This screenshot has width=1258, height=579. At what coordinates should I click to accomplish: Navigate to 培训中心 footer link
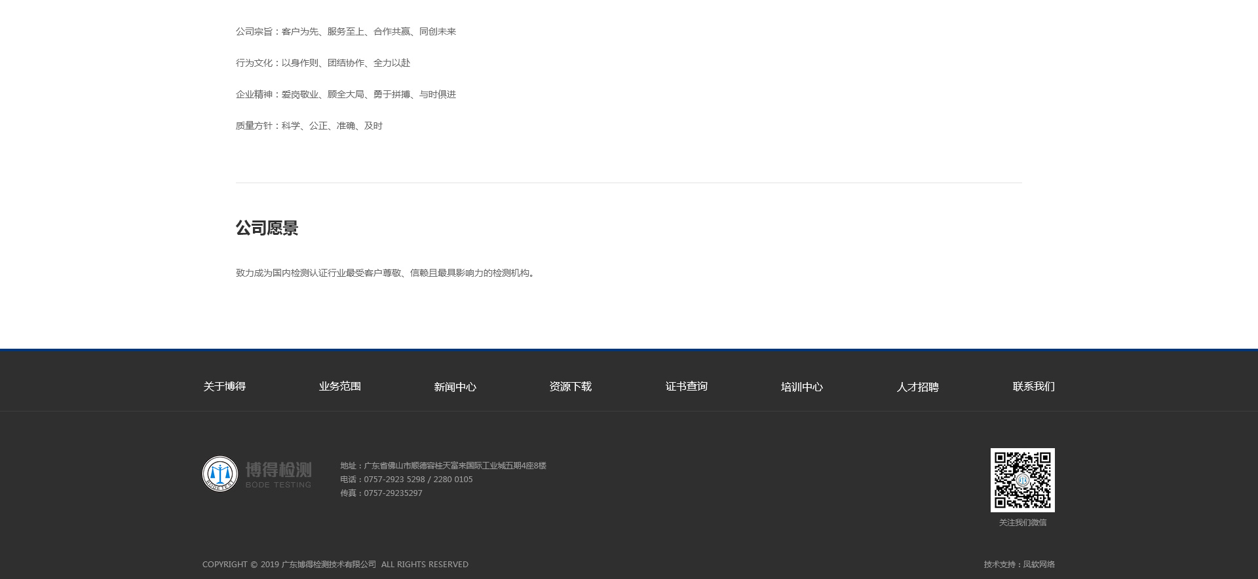pos(801,387)
